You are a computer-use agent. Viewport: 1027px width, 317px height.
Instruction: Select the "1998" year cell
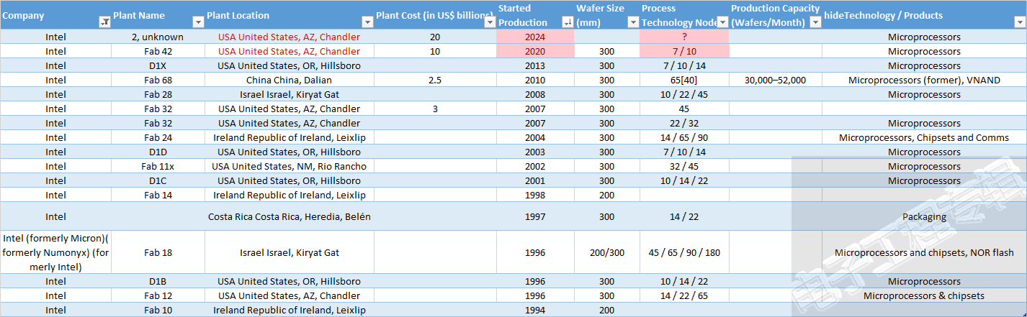click(x=535, y=195)
